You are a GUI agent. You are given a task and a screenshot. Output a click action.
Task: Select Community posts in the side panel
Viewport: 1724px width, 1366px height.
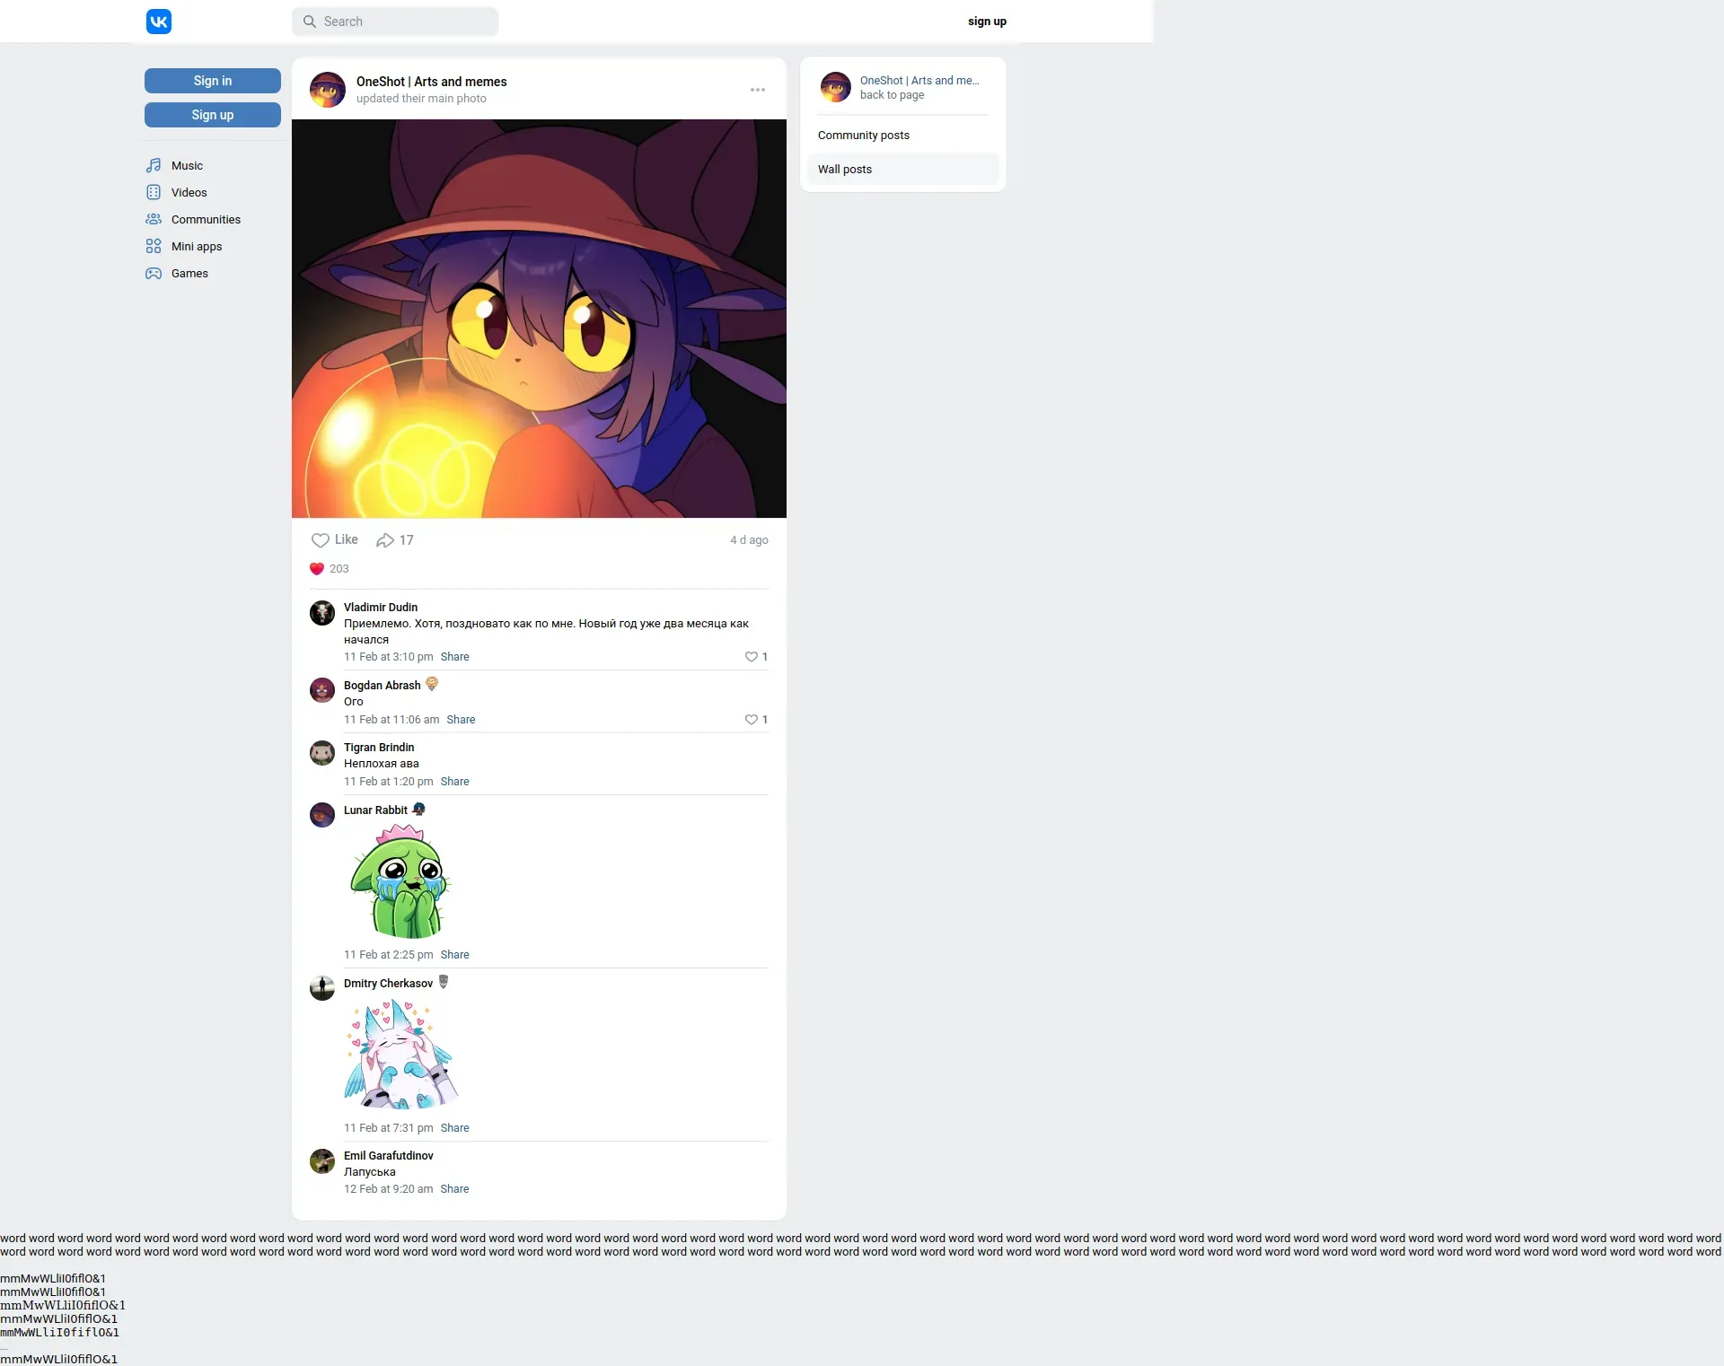(864, 136)
